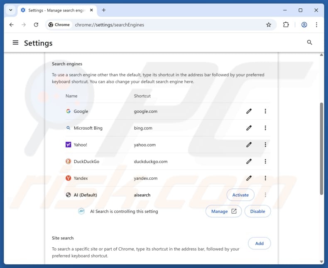Click the pencil edit icon for Yahoo!
Viewport: 328px width, 268px height.
[249, 145]
